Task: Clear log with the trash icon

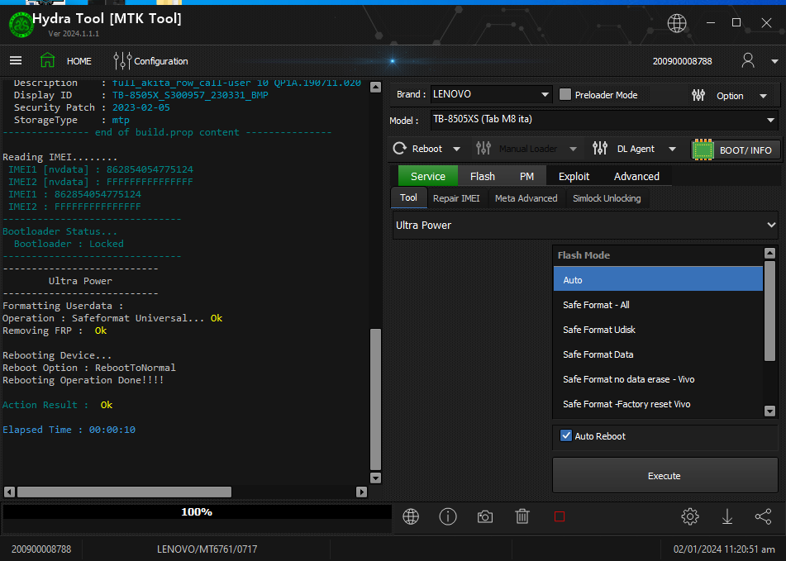Action: 522,516
